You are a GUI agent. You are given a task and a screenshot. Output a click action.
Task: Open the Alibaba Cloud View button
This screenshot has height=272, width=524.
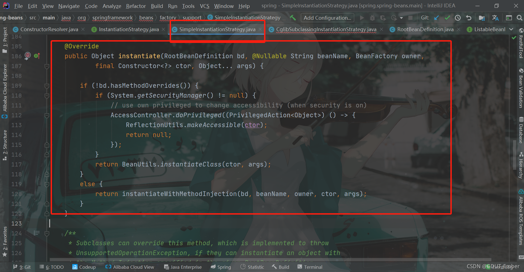pyautogui.click(x=130, y=267)
